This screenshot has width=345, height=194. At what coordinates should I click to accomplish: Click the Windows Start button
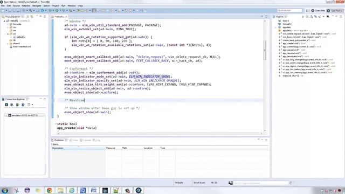point(5,190)
